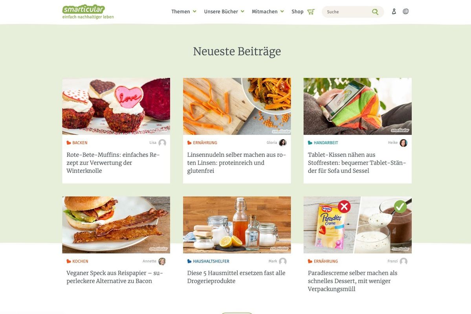Open the shopping cart icon
This screenshot has width=471, height=314.
pyautogui.click(x=311, y=12)
